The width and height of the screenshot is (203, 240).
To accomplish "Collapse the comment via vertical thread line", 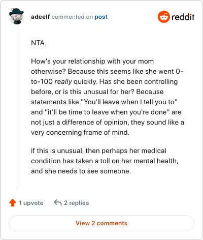I will pos(17,108).
